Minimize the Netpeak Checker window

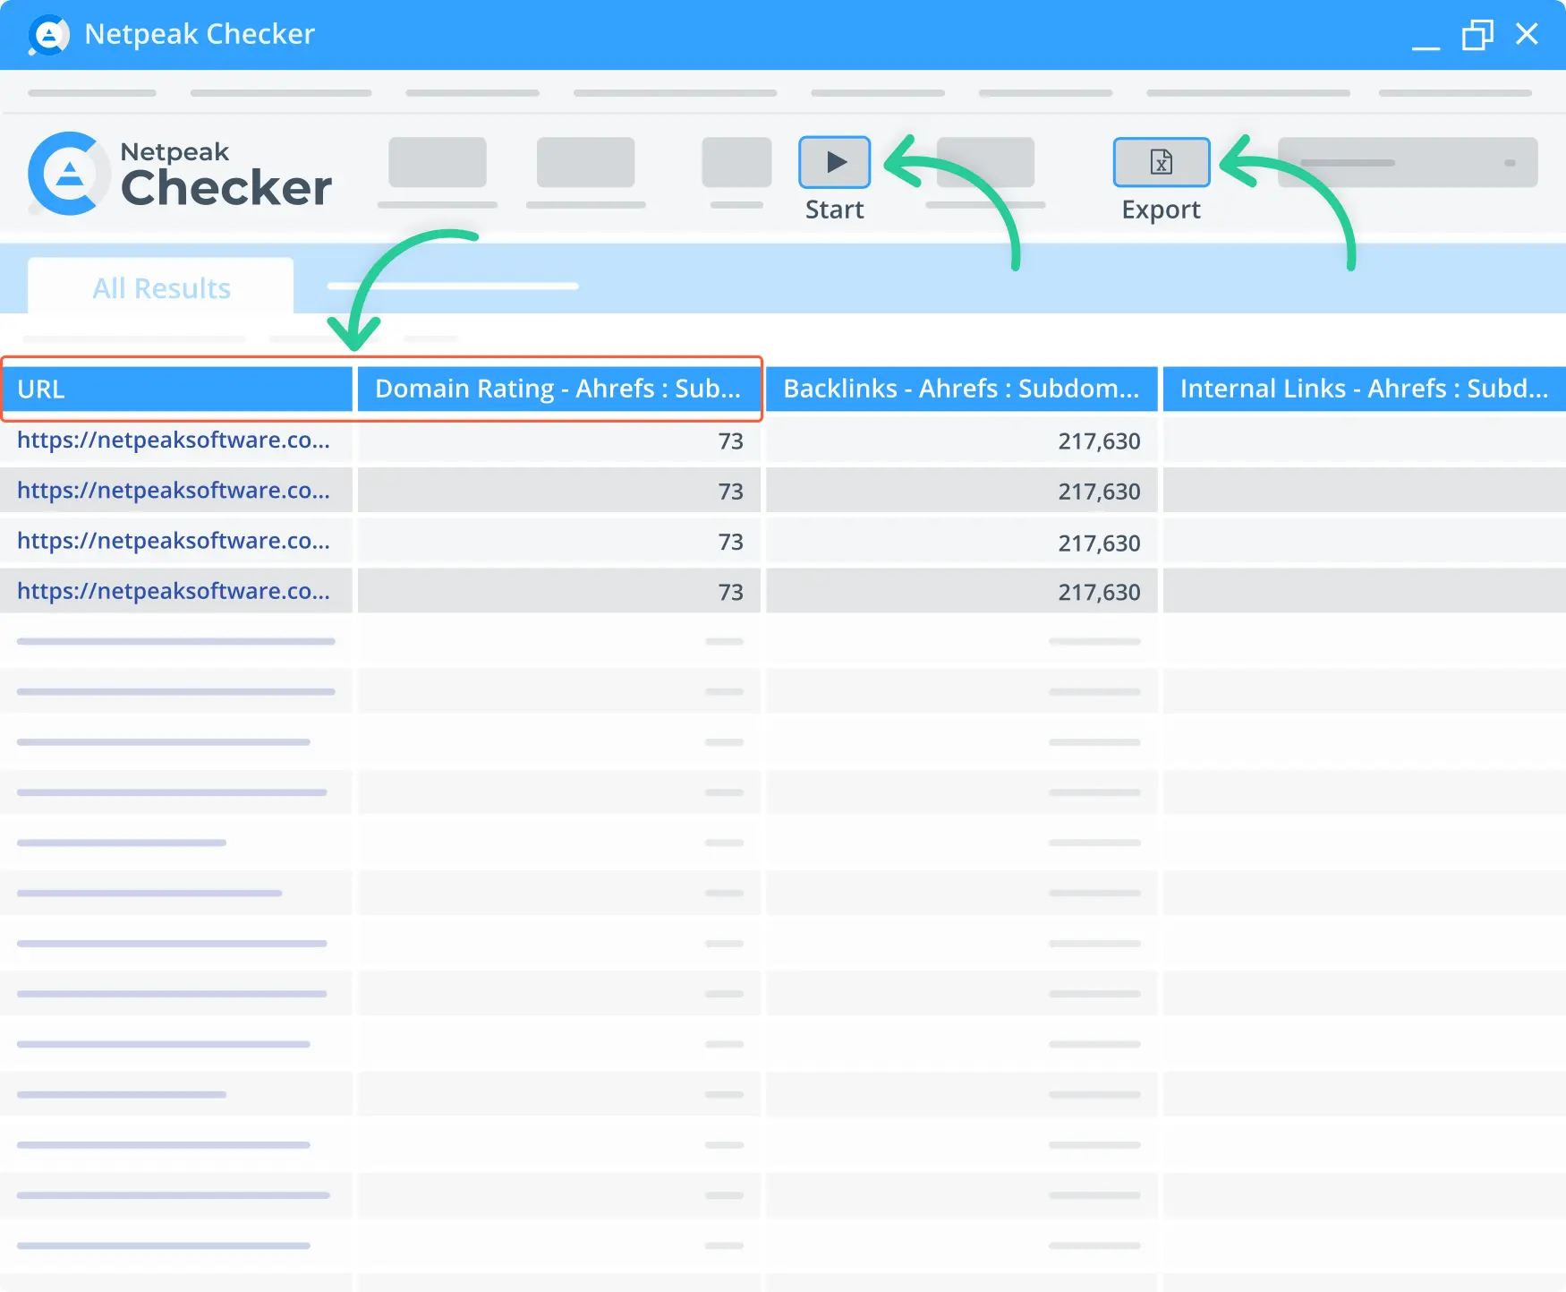point(1426,47)
